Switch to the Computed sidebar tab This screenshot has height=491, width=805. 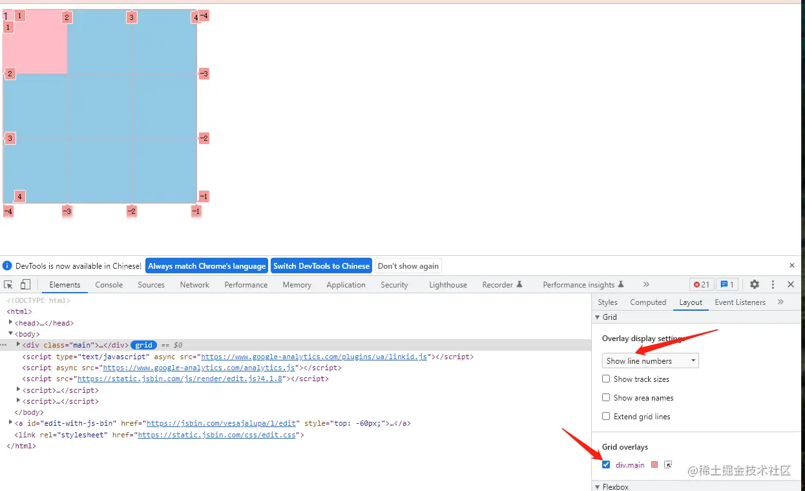click(648, 302)
